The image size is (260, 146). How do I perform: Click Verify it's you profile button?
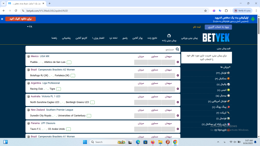[242, 11]
